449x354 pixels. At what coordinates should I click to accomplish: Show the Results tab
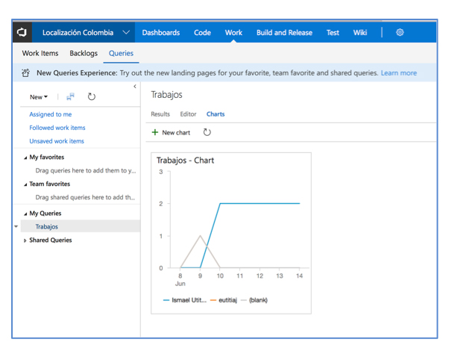coord(160,114)
